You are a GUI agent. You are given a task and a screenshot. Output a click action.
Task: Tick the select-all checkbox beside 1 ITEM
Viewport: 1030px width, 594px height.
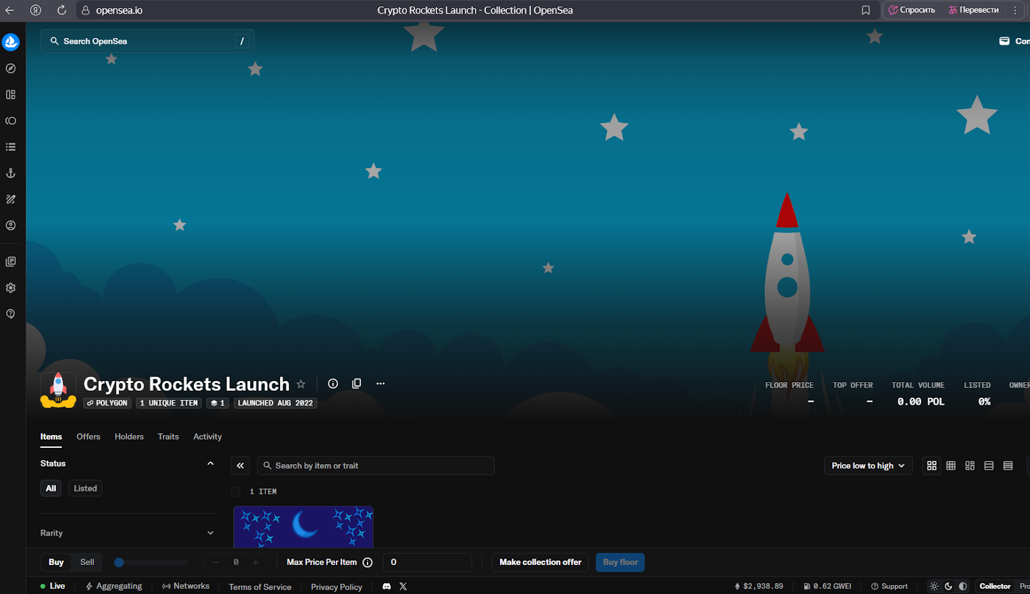tap(236, 492)
